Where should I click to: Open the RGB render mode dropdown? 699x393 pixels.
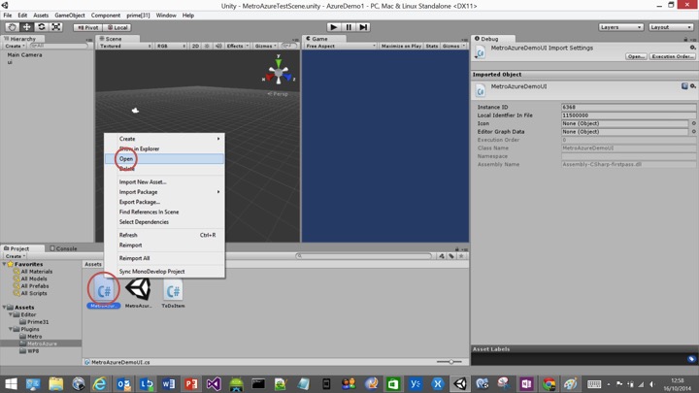171,46
